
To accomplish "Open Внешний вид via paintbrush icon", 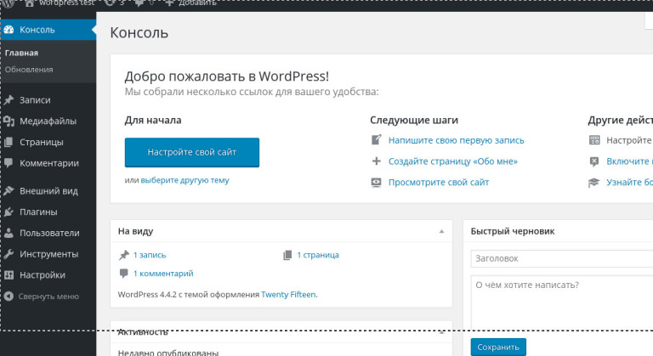I will tap(9, 190).
